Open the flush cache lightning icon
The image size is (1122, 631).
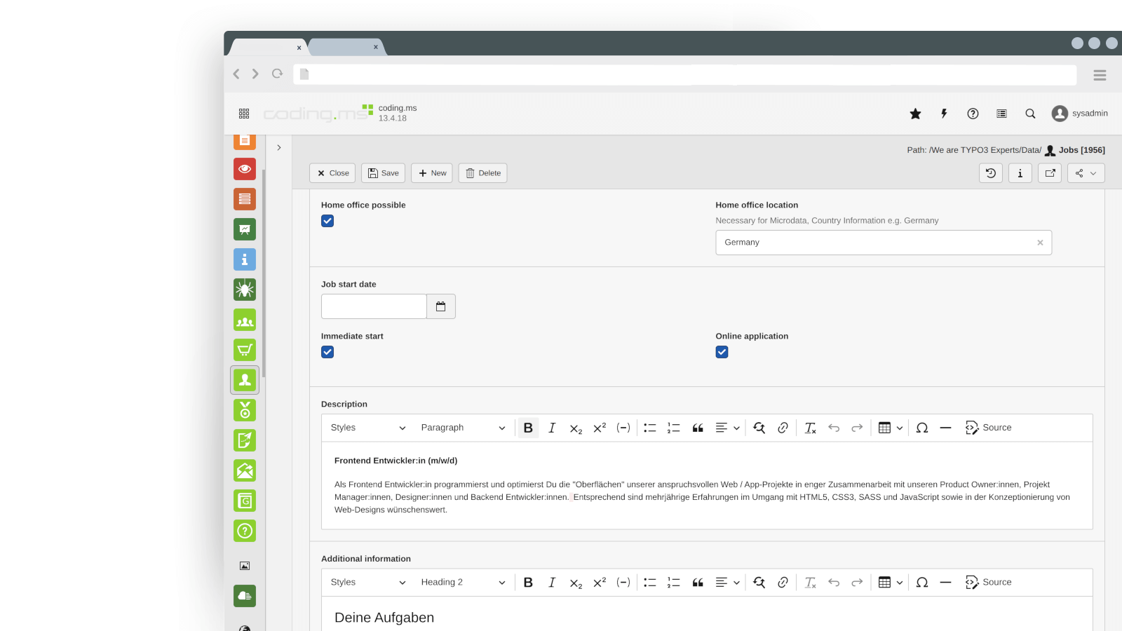point(944,114)
